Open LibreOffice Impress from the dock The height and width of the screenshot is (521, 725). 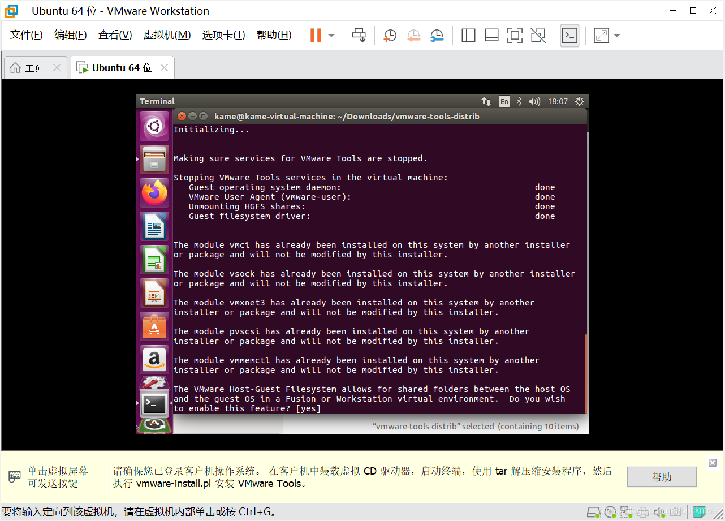[x=154, y=293]
